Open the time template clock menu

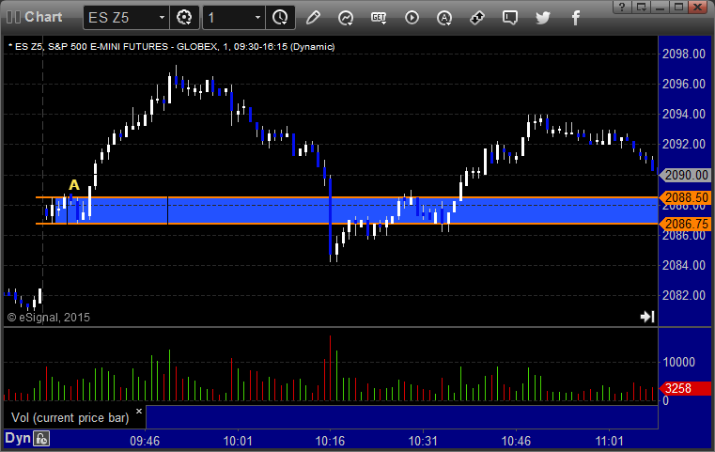tap(280, 18)
